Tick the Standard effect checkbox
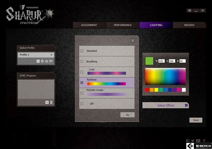Image resolution: width=212 pixels, height=149 pixels. click(x=82, y=51)
